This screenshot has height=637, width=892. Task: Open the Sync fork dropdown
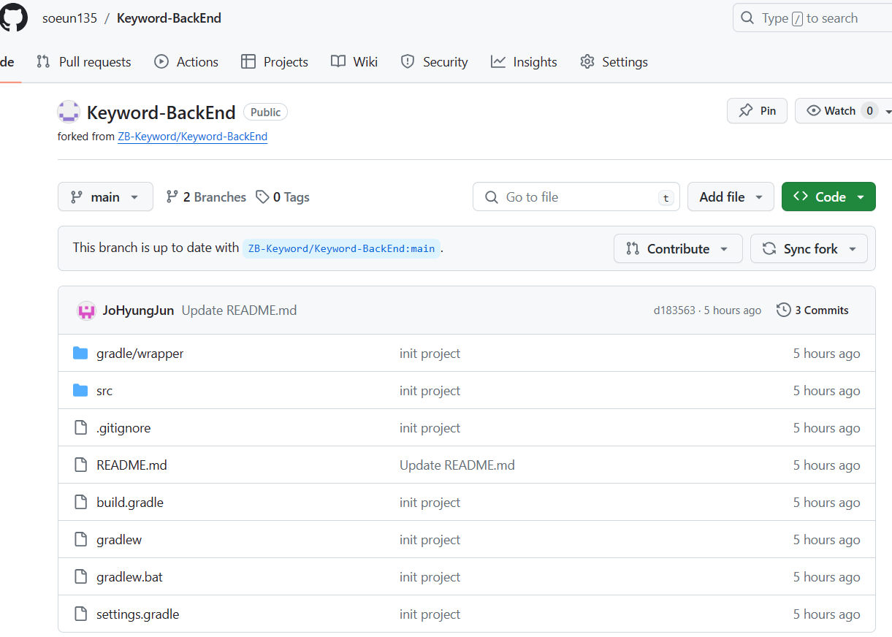809,248
